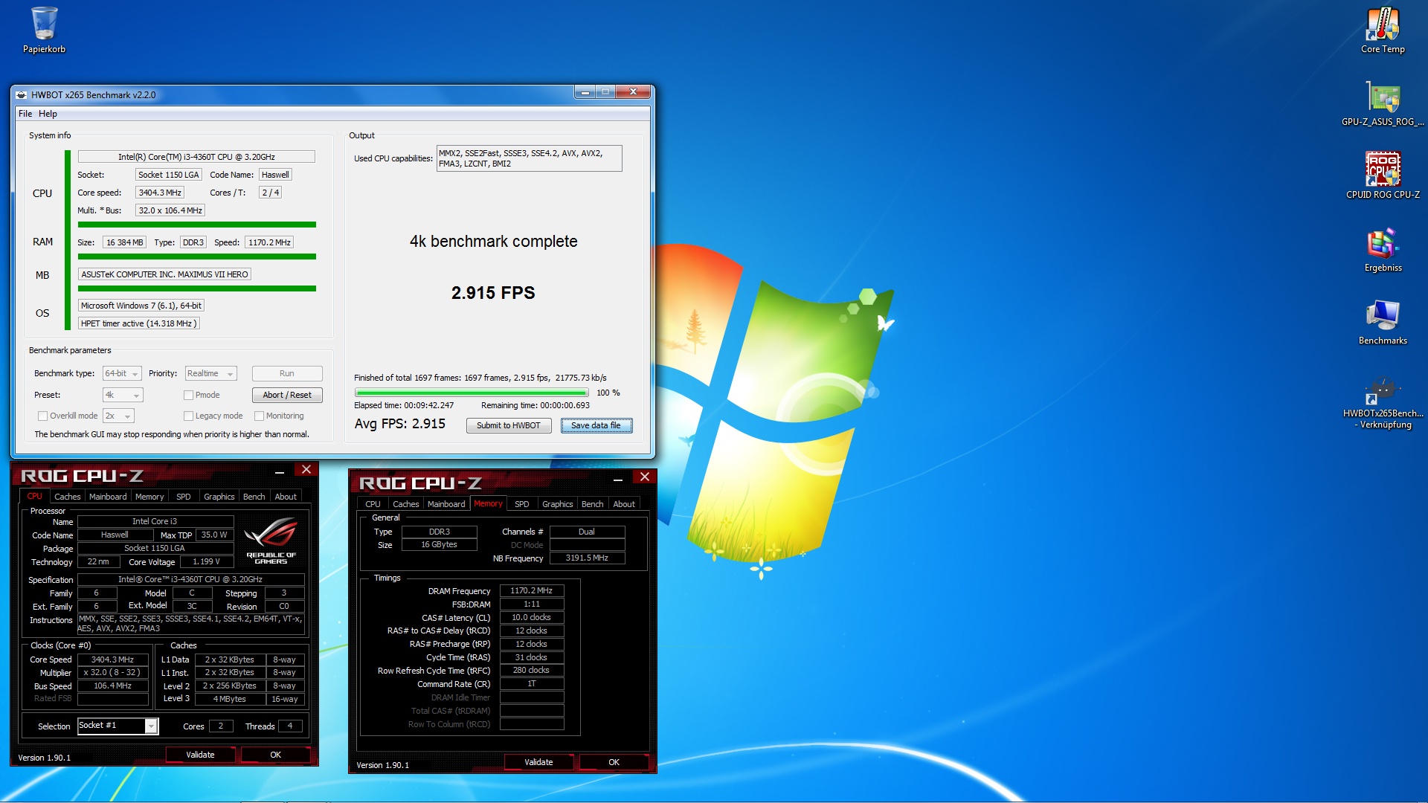Click the Core Voltage 1.199 V value
The image size is (1428, 803).
pos(206,561)
